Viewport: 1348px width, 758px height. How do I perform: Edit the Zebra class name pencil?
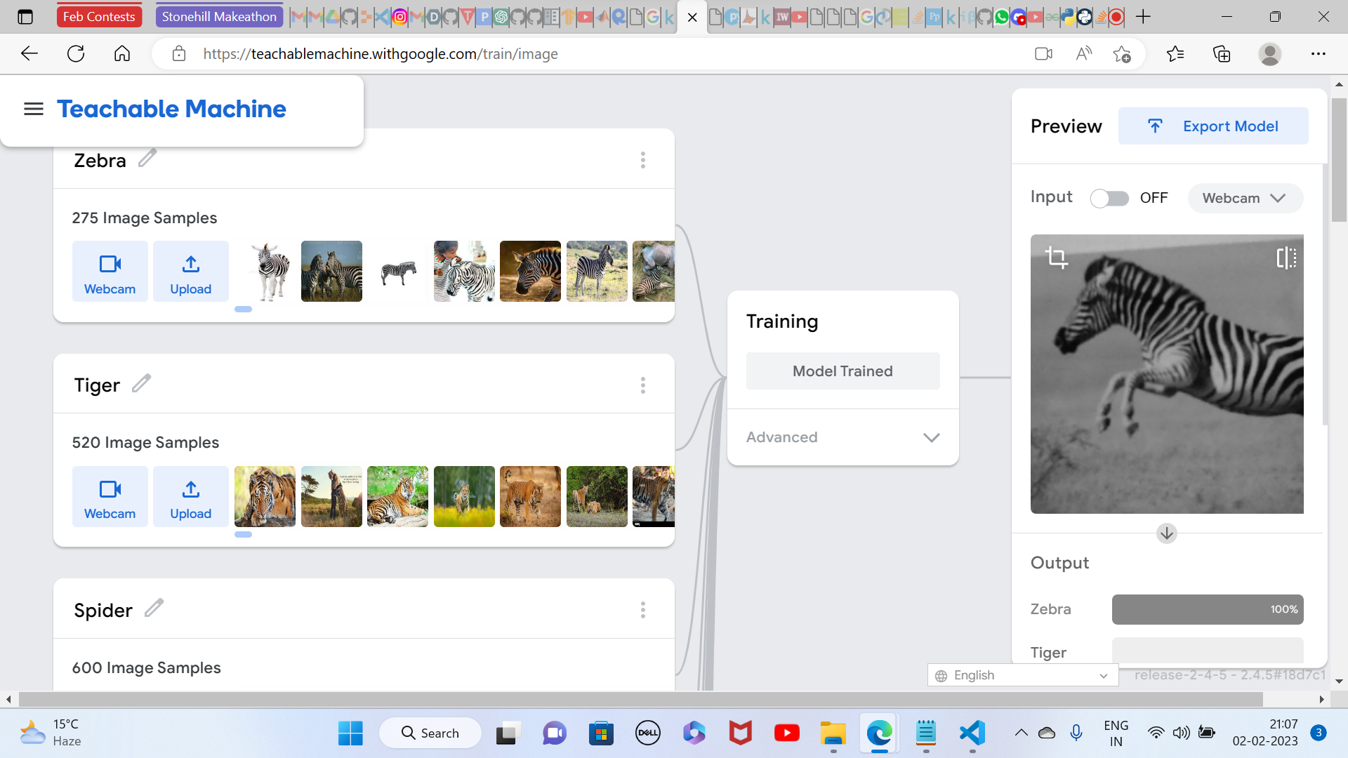(147, 159)
